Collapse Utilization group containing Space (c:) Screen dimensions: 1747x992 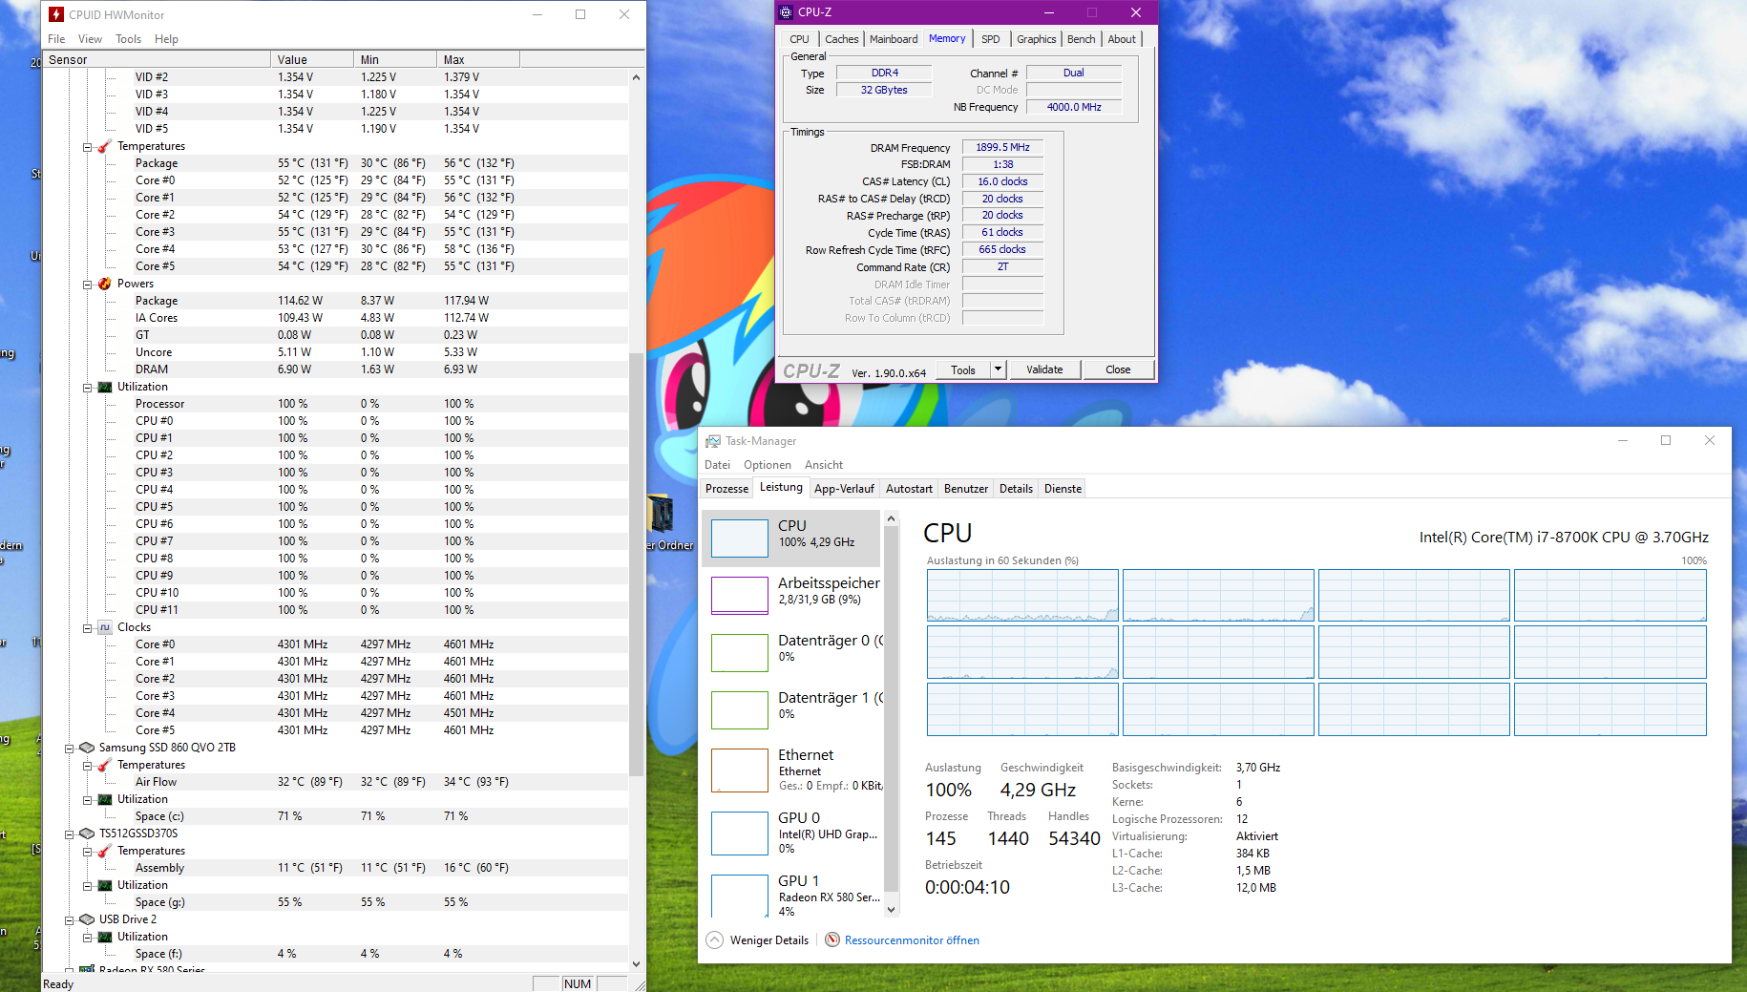(87, 800)
